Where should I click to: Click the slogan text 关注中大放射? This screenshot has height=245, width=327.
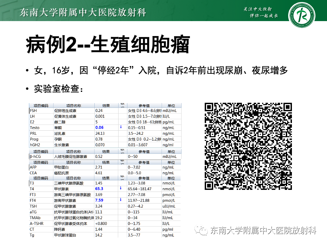tap(258, 9)
